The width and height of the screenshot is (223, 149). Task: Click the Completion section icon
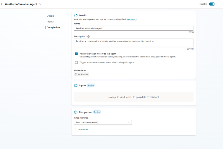[x=76, y=112]
